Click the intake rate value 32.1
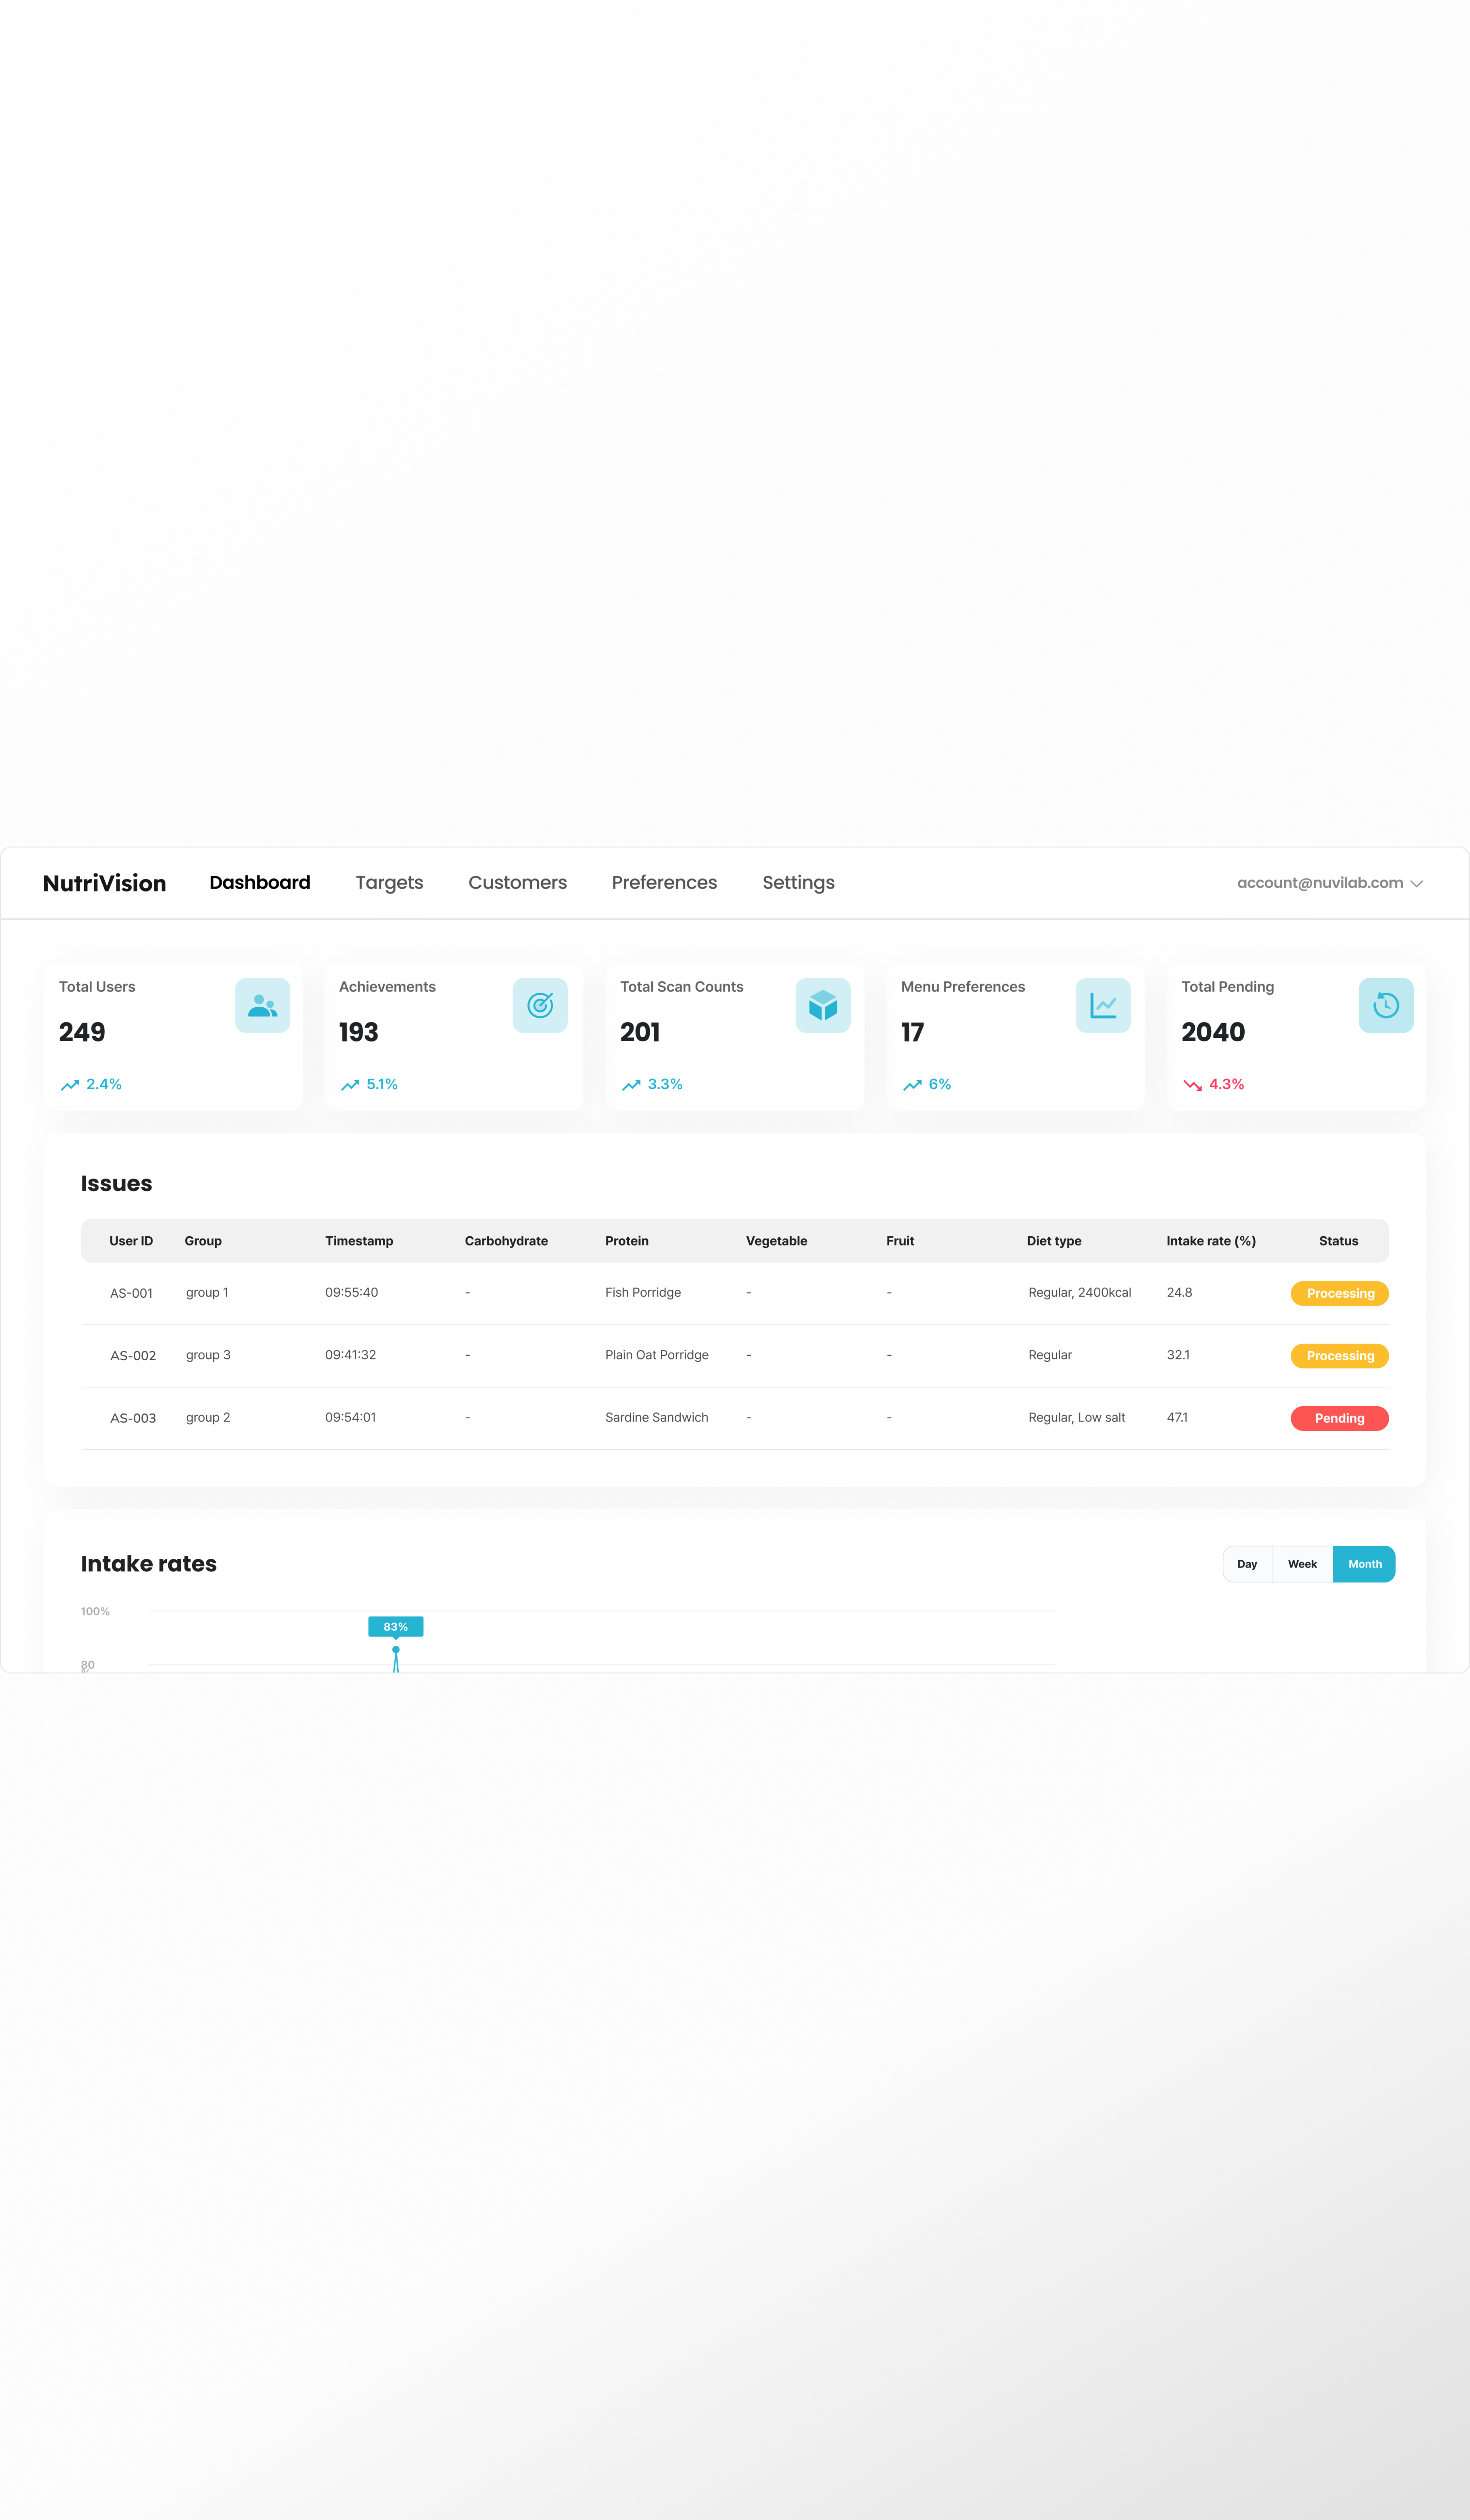This screenshot has width=1470, height=2520. click(1178, 1355)
